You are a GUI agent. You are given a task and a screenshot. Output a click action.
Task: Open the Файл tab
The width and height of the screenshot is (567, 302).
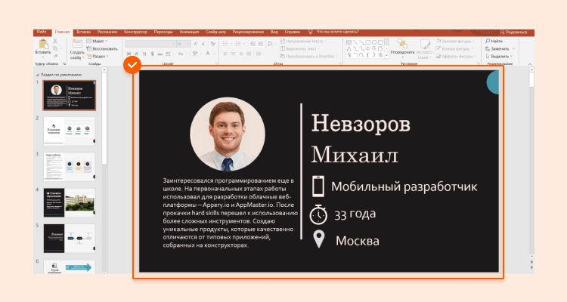[x=42, y=32]
